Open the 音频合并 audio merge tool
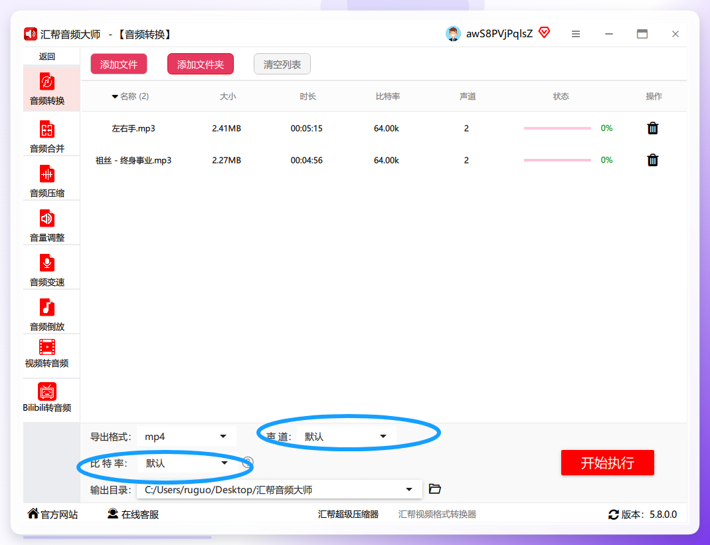This screenshot has height=545, width=710. (51, 136)
